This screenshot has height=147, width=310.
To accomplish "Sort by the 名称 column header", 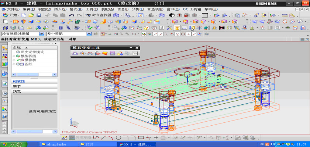I will click(34, 48).
